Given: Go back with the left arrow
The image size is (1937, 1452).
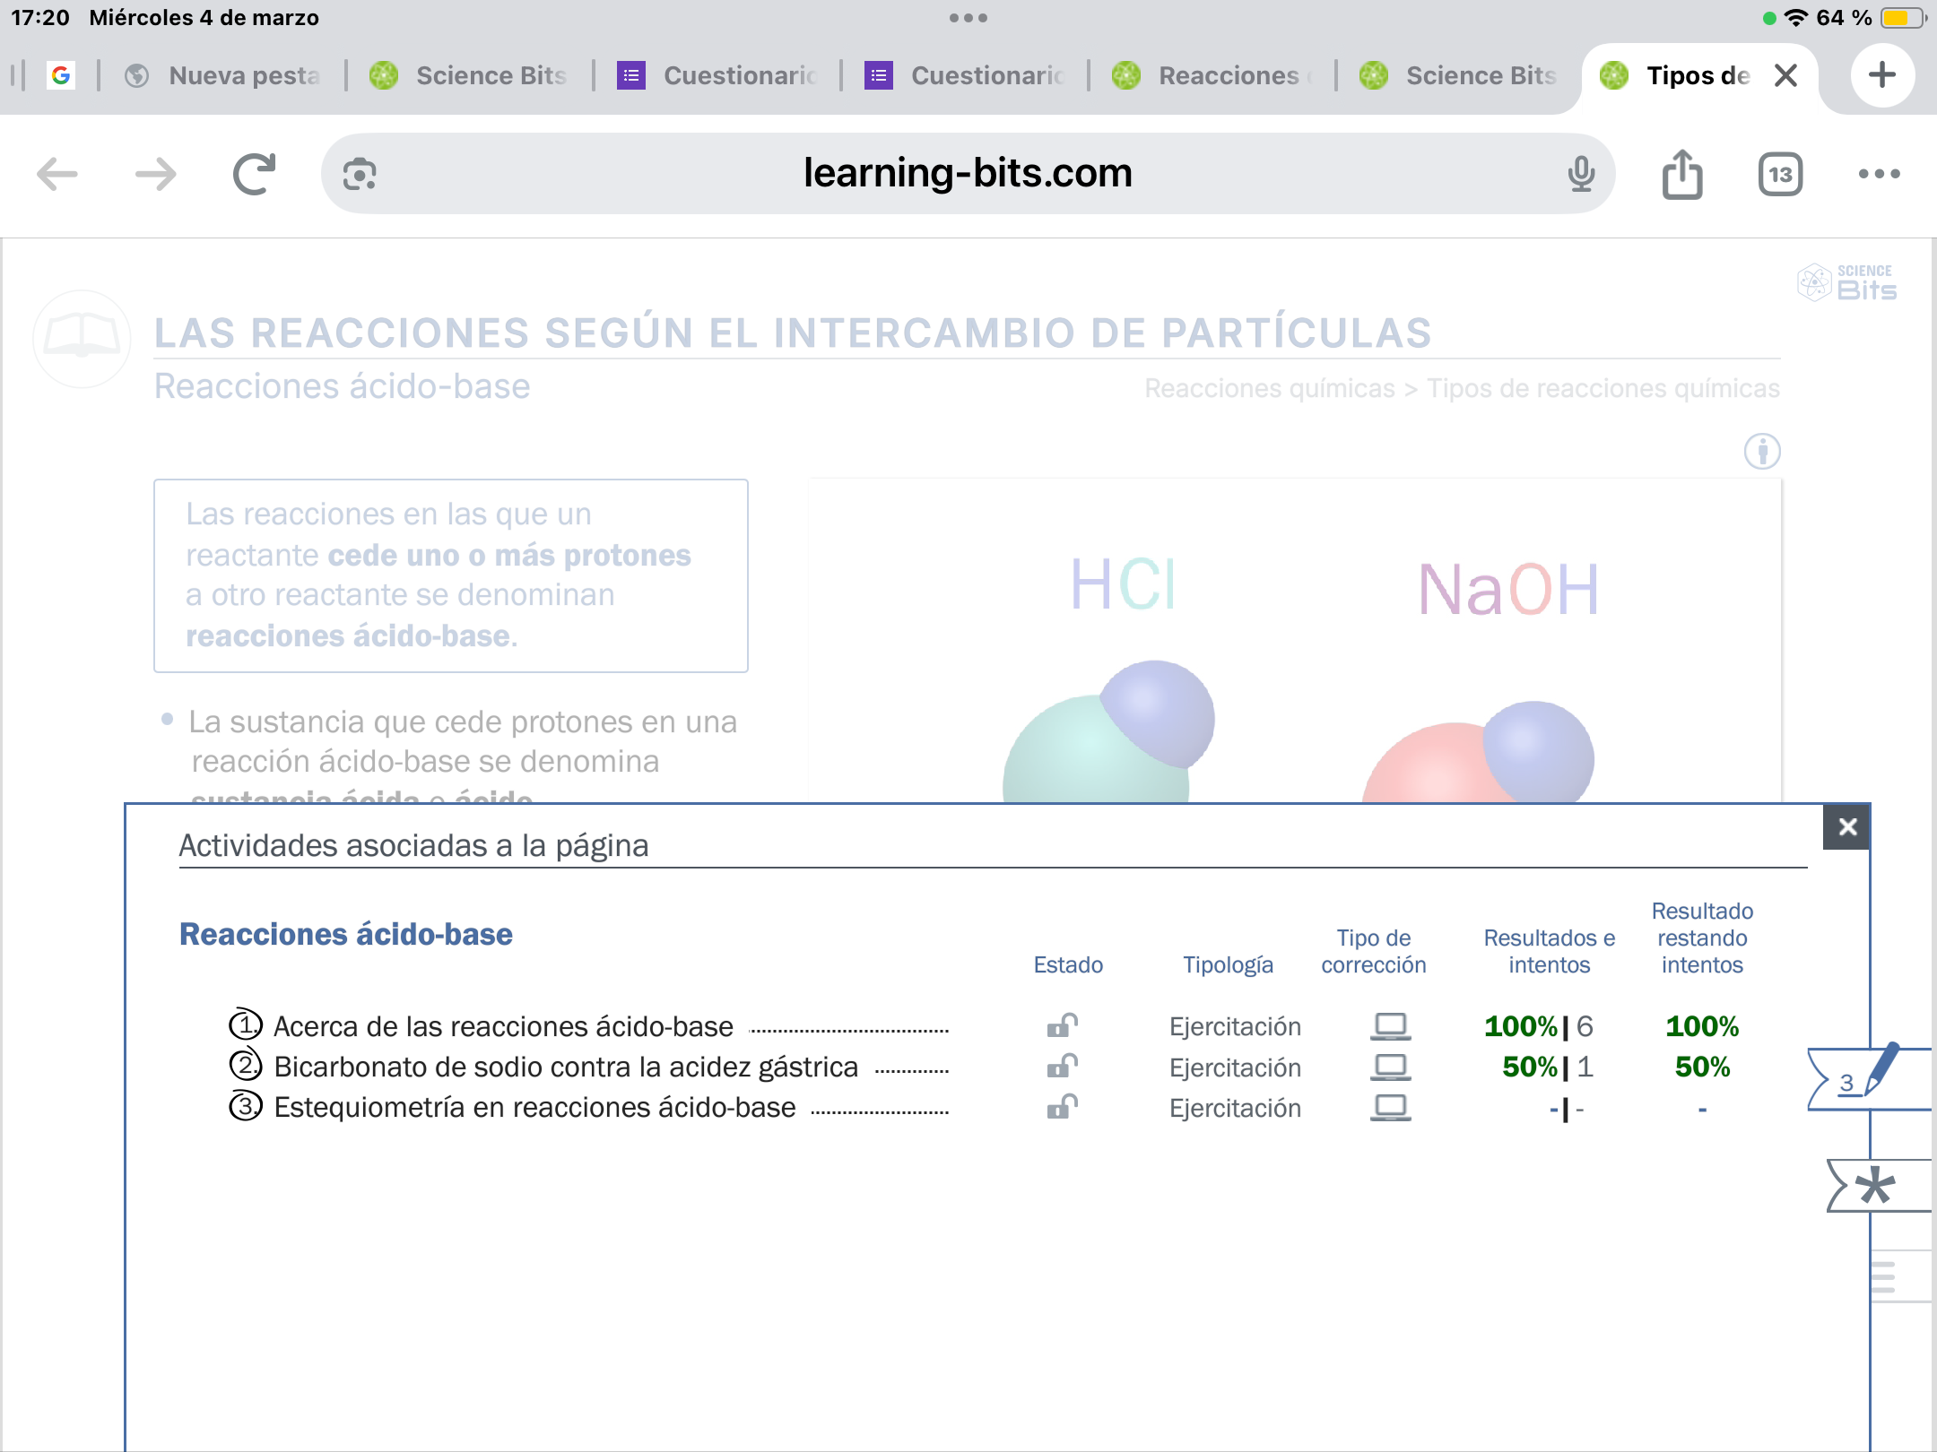Looking at the screenshot, I should (57, 174).
